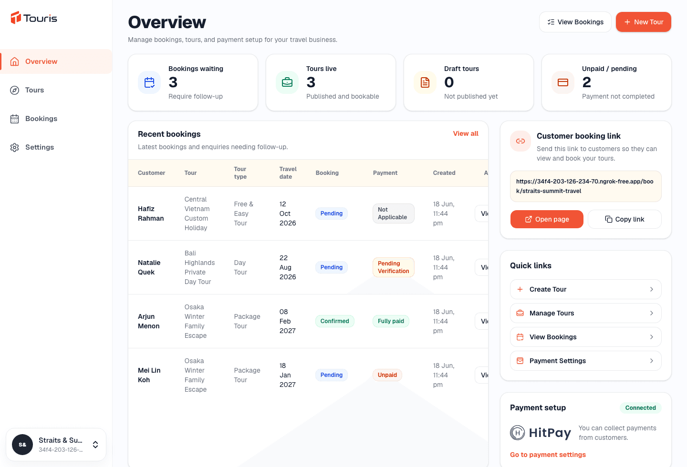687x467 pixels.
Task: Click the Tours live briefcase icon
Action: [x=287, y=82]
